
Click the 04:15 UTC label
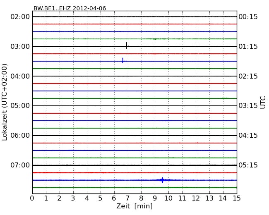pos(248,136)
